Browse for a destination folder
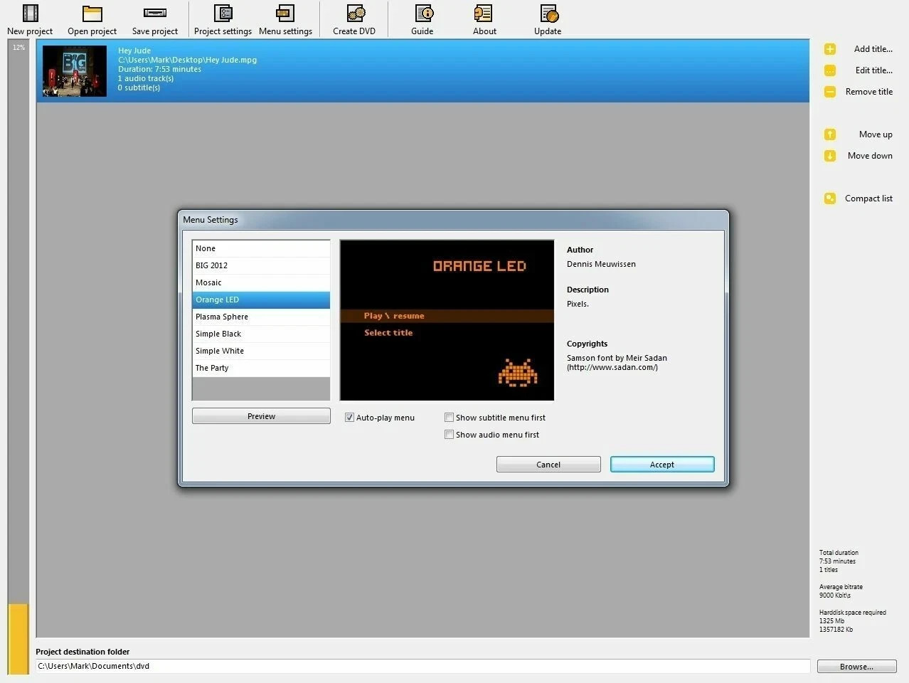The image size is (909, 683). click(856, 666)
